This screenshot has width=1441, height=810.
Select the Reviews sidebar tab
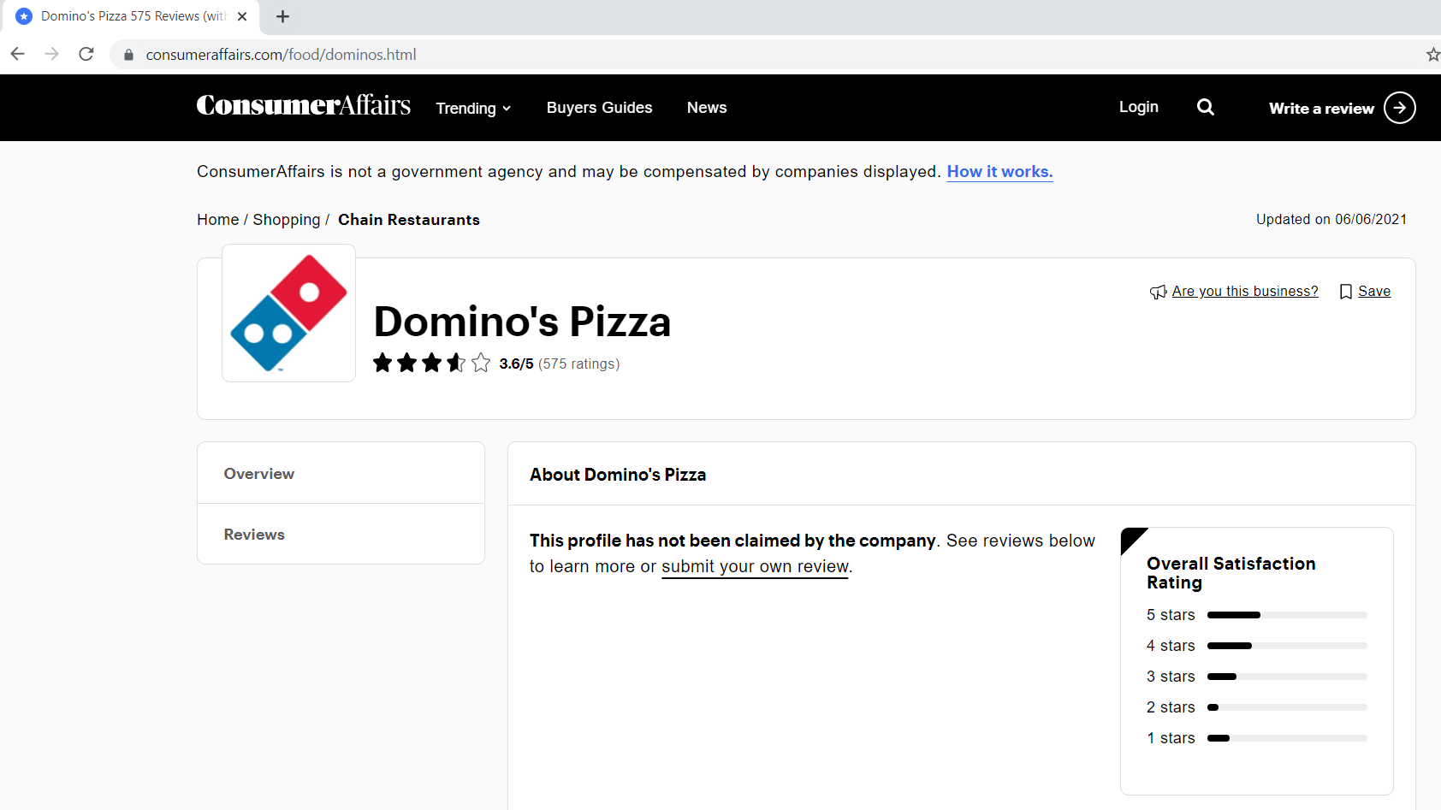[x=254, y=535]
